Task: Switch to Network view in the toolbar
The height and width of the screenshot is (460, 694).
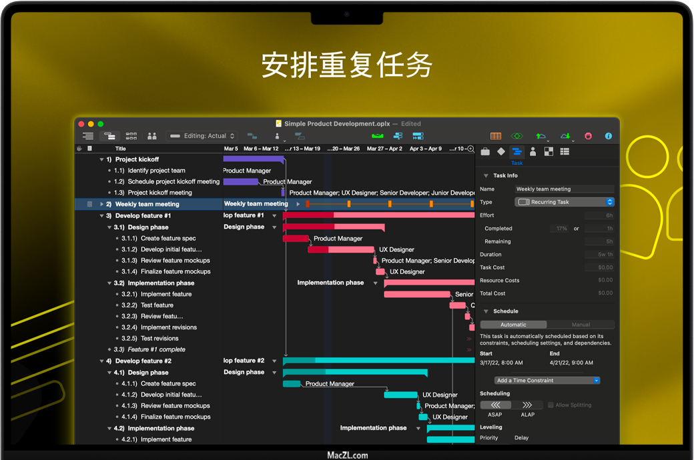Action: (x=131, y=136)
